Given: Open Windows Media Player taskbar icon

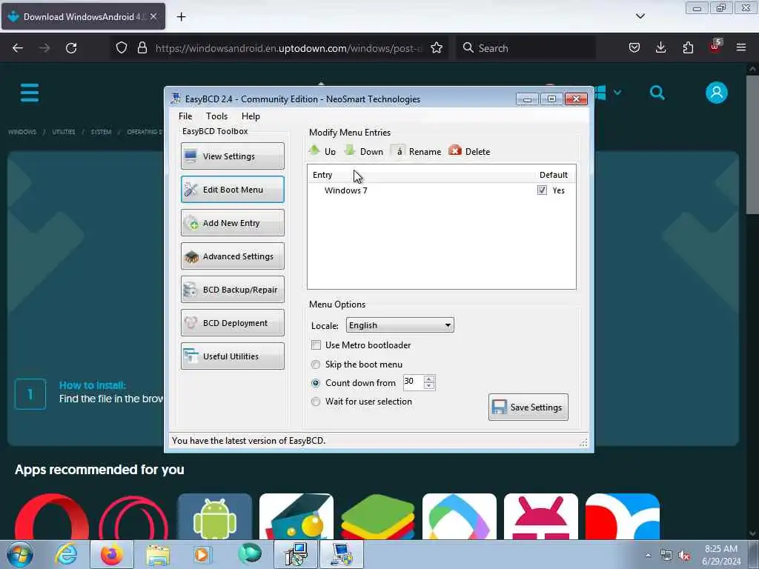Looking at the screenshot, I should click(202, 554).
